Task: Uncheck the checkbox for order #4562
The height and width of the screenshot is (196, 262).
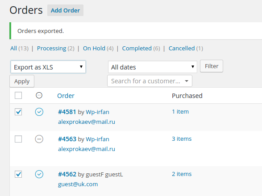Action: click(18, 174)
